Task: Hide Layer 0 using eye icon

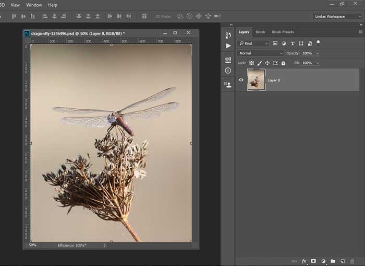Action: point(241,80)
